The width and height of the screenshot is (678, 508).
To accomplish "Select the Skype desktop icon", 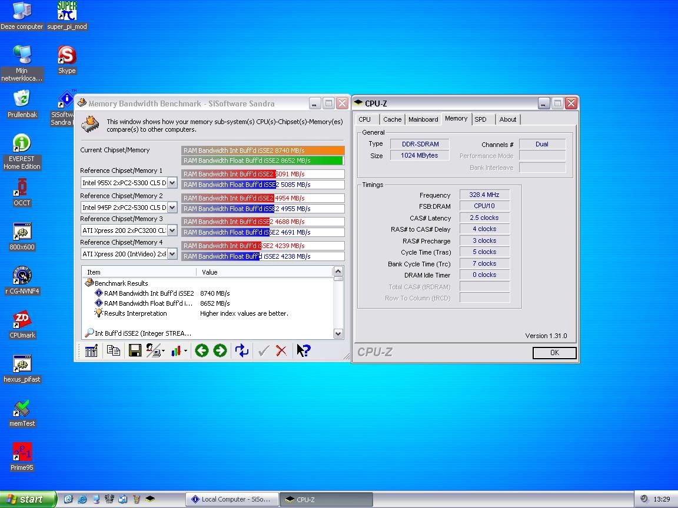I will click(67, 60).
